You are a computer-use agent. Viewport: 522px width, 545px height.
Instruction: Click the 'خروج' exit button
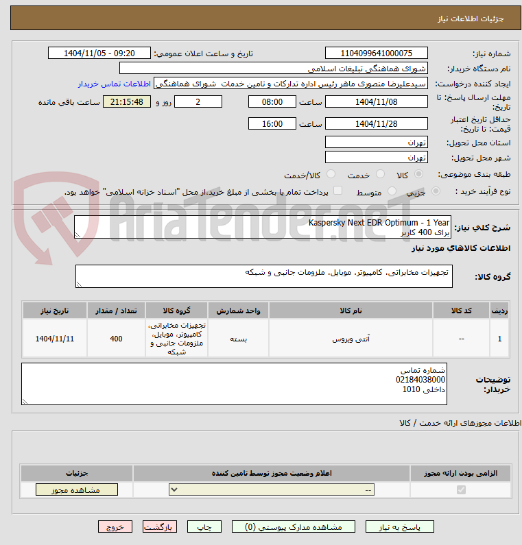point(115,526)
